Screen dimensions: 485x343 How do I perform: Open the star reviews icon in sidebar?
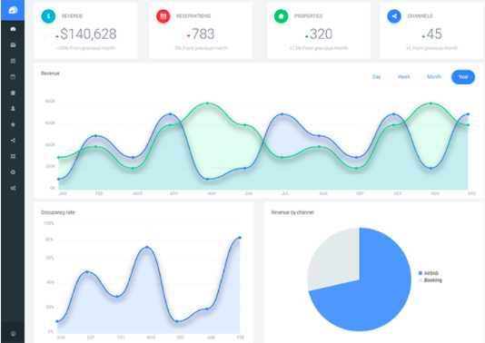point(13,124)
